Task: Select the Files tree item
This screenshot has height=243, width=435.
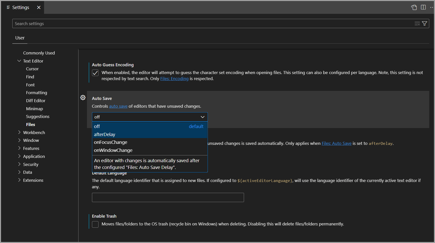Action: 30,124
